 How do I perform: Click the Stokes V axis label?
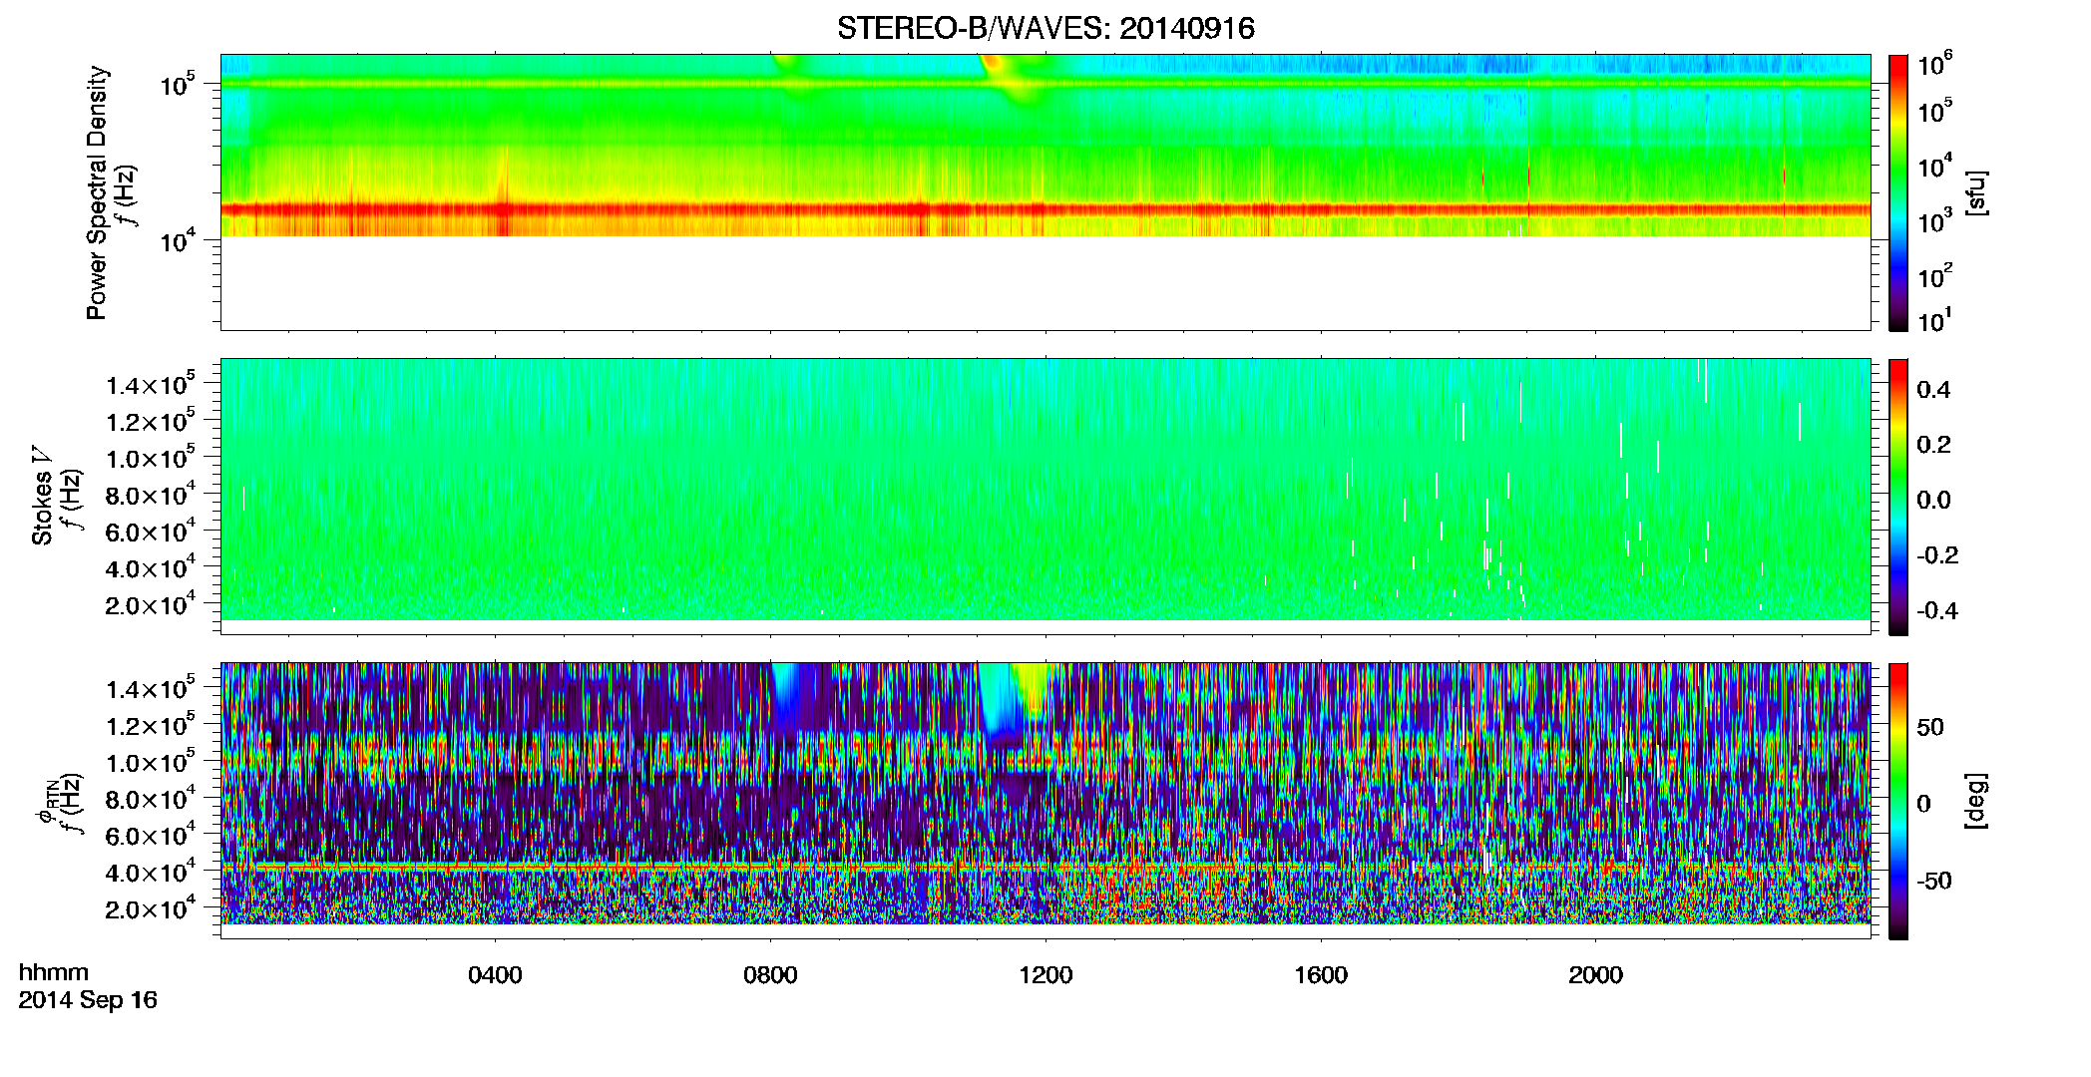[42, 496]
